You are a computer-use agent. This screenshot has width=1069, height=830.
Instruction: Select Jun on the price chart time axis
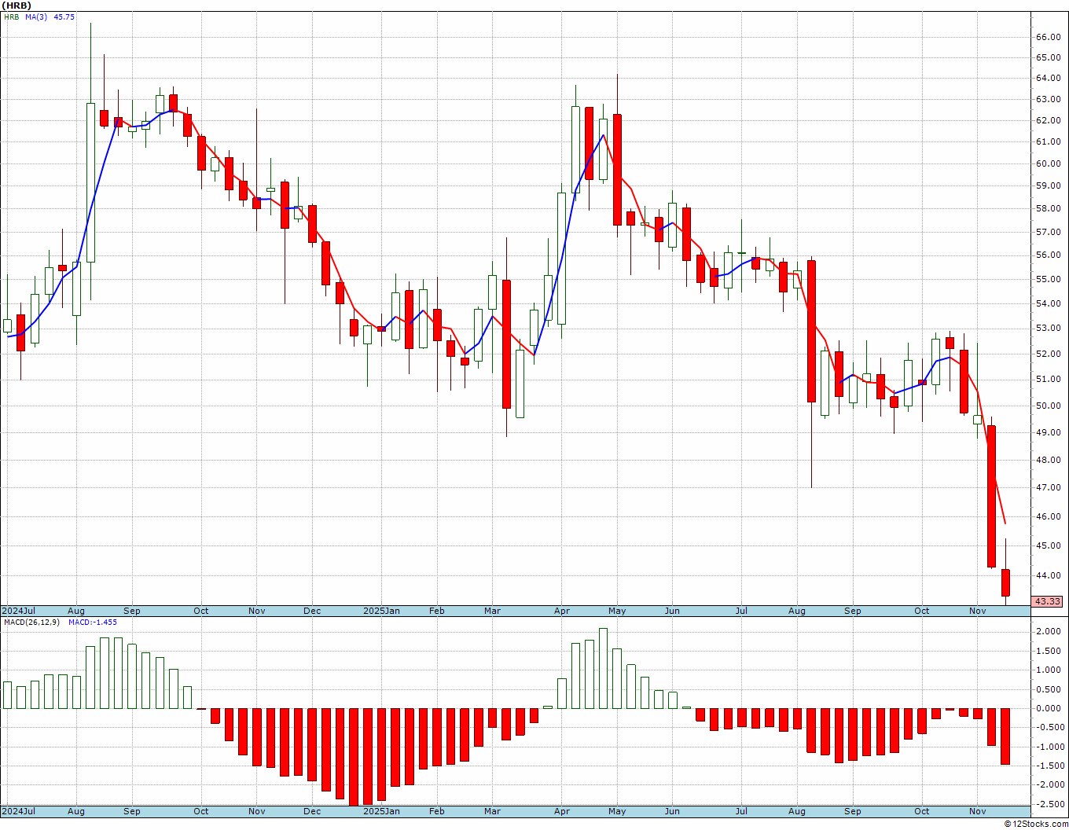(672, 611)
